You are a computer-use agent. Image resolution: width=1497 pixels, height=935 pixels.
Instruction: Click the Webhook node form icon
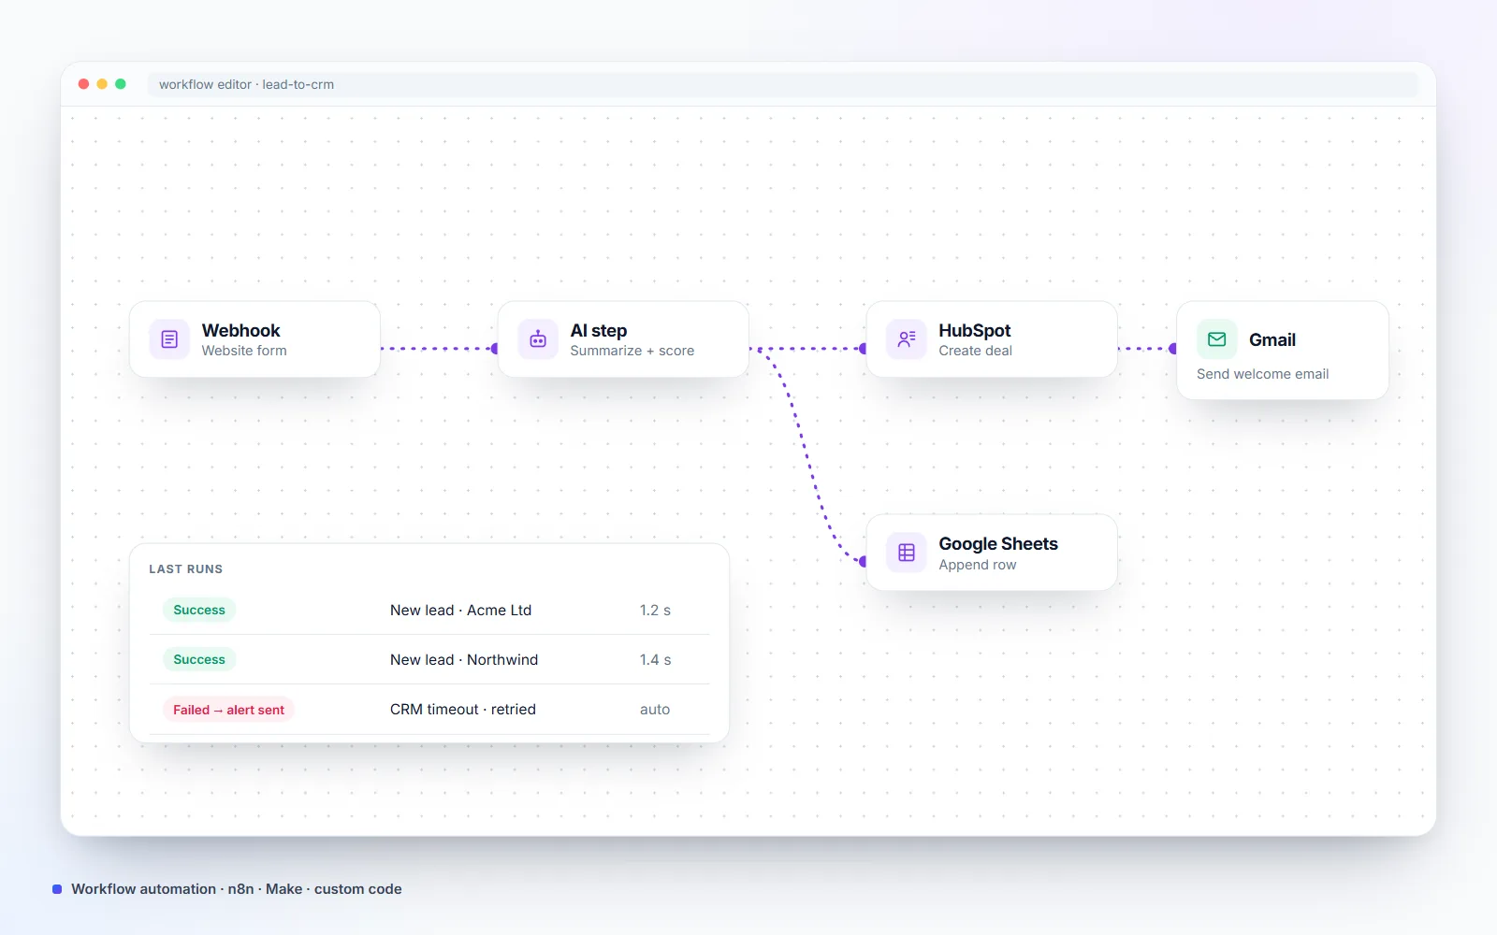click(169, 339)
